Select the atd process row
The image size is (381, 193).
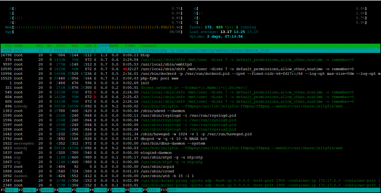pos(190,176)
